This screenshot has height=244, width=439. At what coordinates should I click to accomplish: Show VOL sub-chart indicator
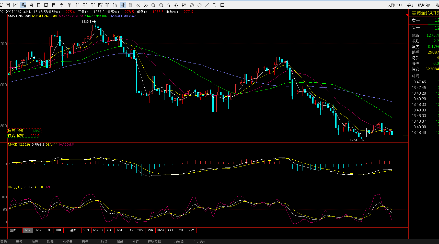pyautogui.click(x=87, y=230)
